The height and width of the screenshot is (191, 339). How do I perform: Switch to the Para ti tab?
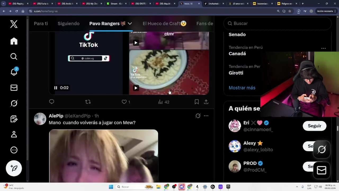pyautogui.click(x=41, y=23)
